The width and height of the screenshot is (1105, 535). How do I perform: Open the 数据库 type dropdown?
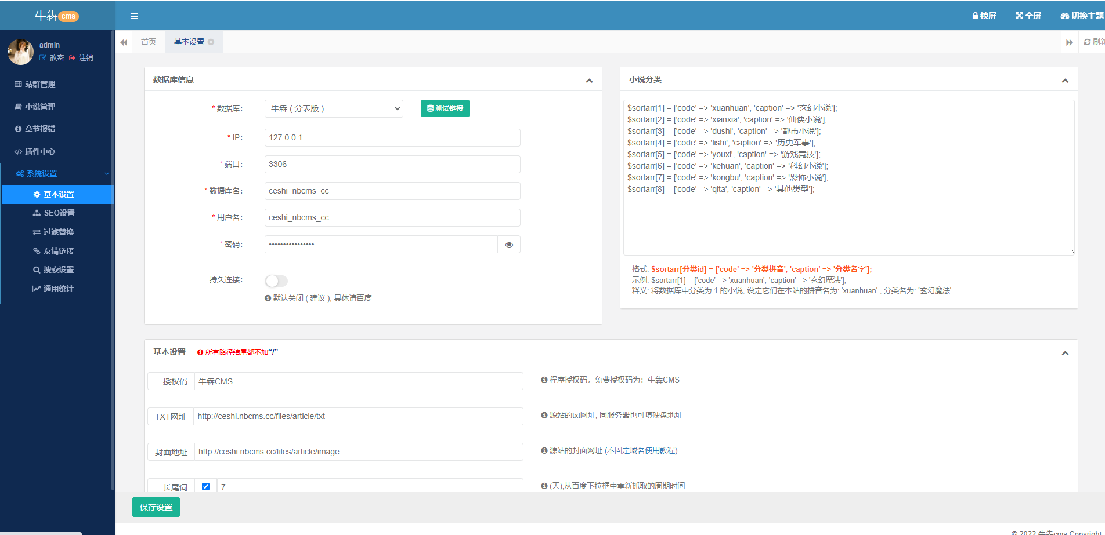tap(334, 108)
